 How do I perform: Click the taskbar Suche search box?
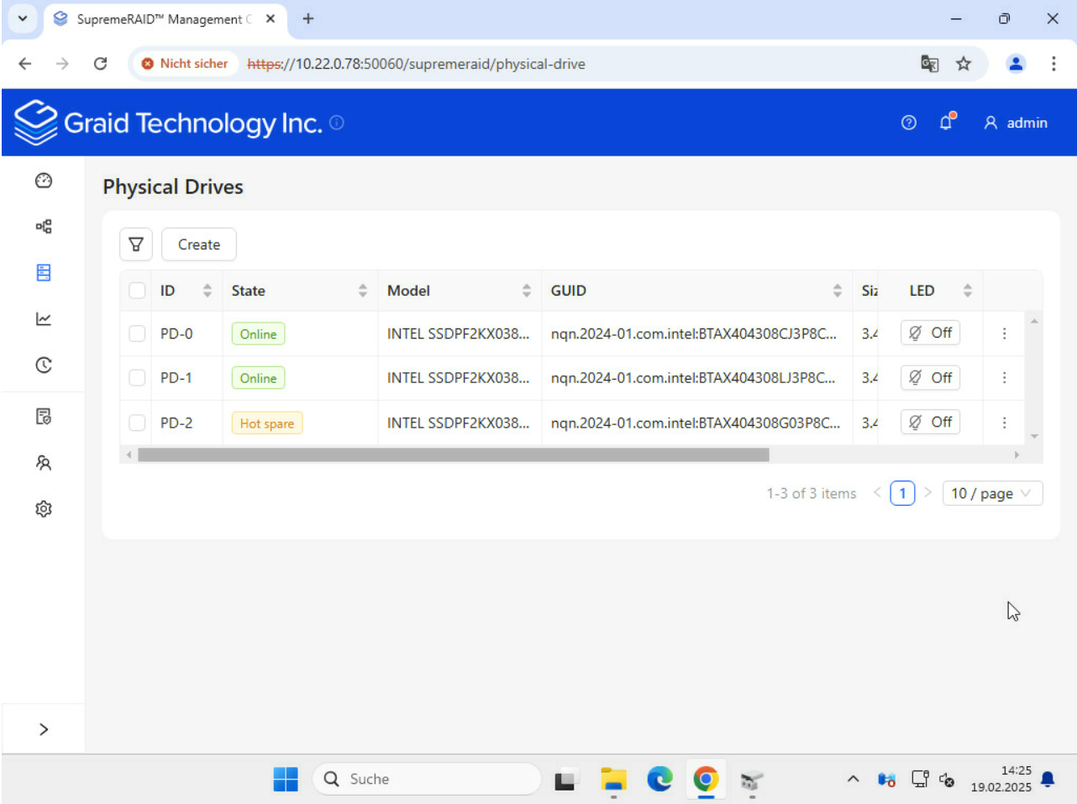point(427,779)
